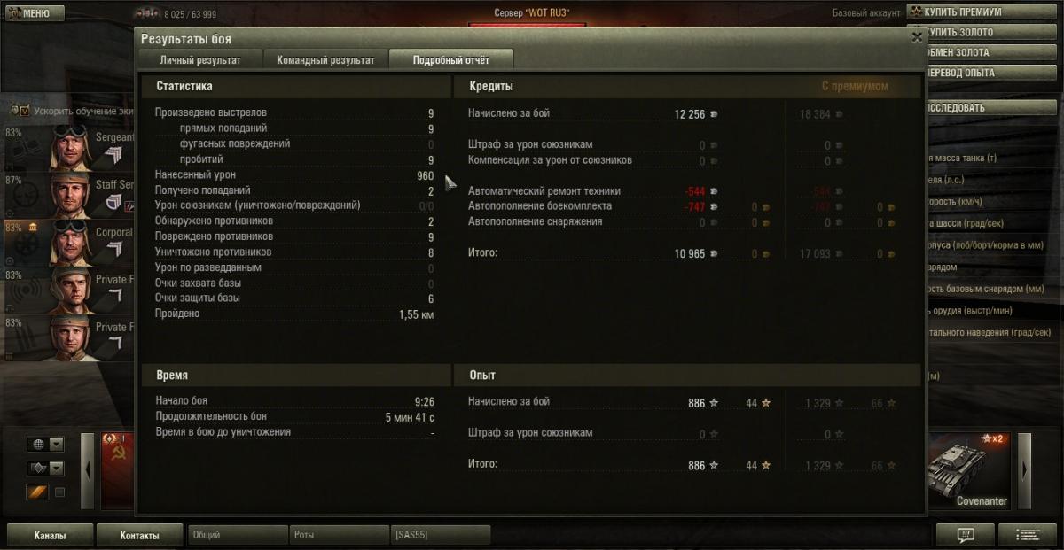Click the Каналы button

tap(50, 535)
